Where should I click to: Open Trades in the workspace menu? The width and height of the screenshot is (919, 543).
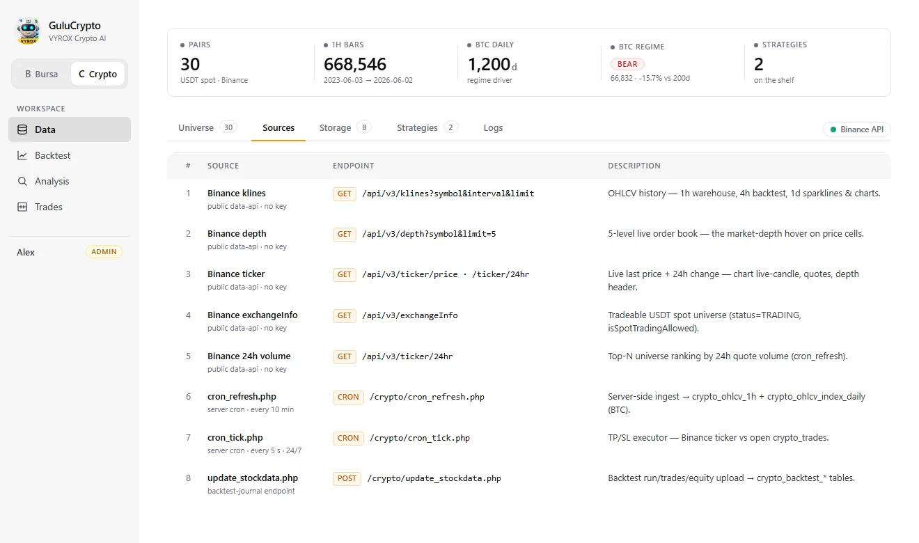coord(70,207)
